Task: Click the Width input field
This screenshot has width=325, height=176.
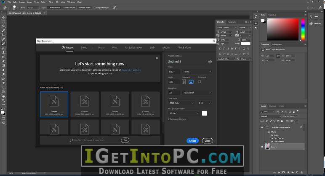Action: (x=174, y=72)
